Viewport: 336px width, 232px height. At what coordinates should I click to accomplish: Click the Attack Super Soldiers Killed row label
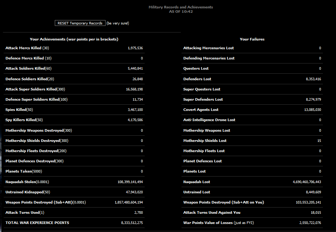[35, 89]
